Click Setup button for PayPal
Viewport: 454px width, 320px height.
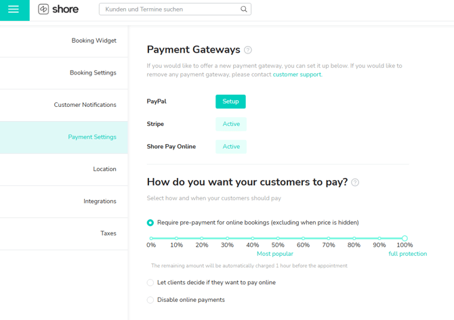tap(230, 101)
